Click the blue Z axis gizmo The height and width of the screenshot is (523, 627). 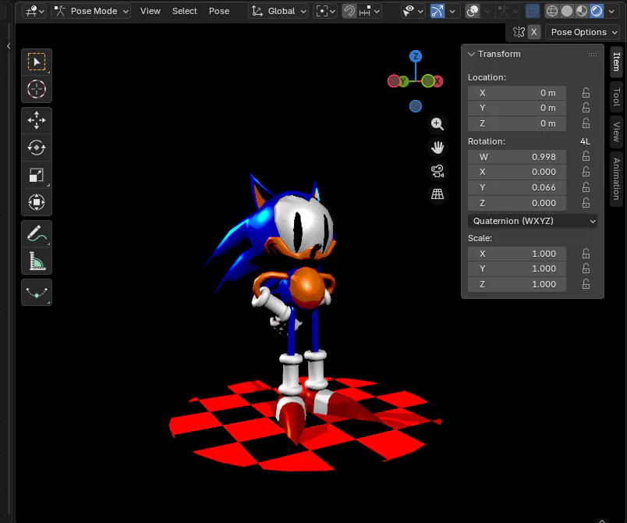pyautogui.click(x=416, y=56)
